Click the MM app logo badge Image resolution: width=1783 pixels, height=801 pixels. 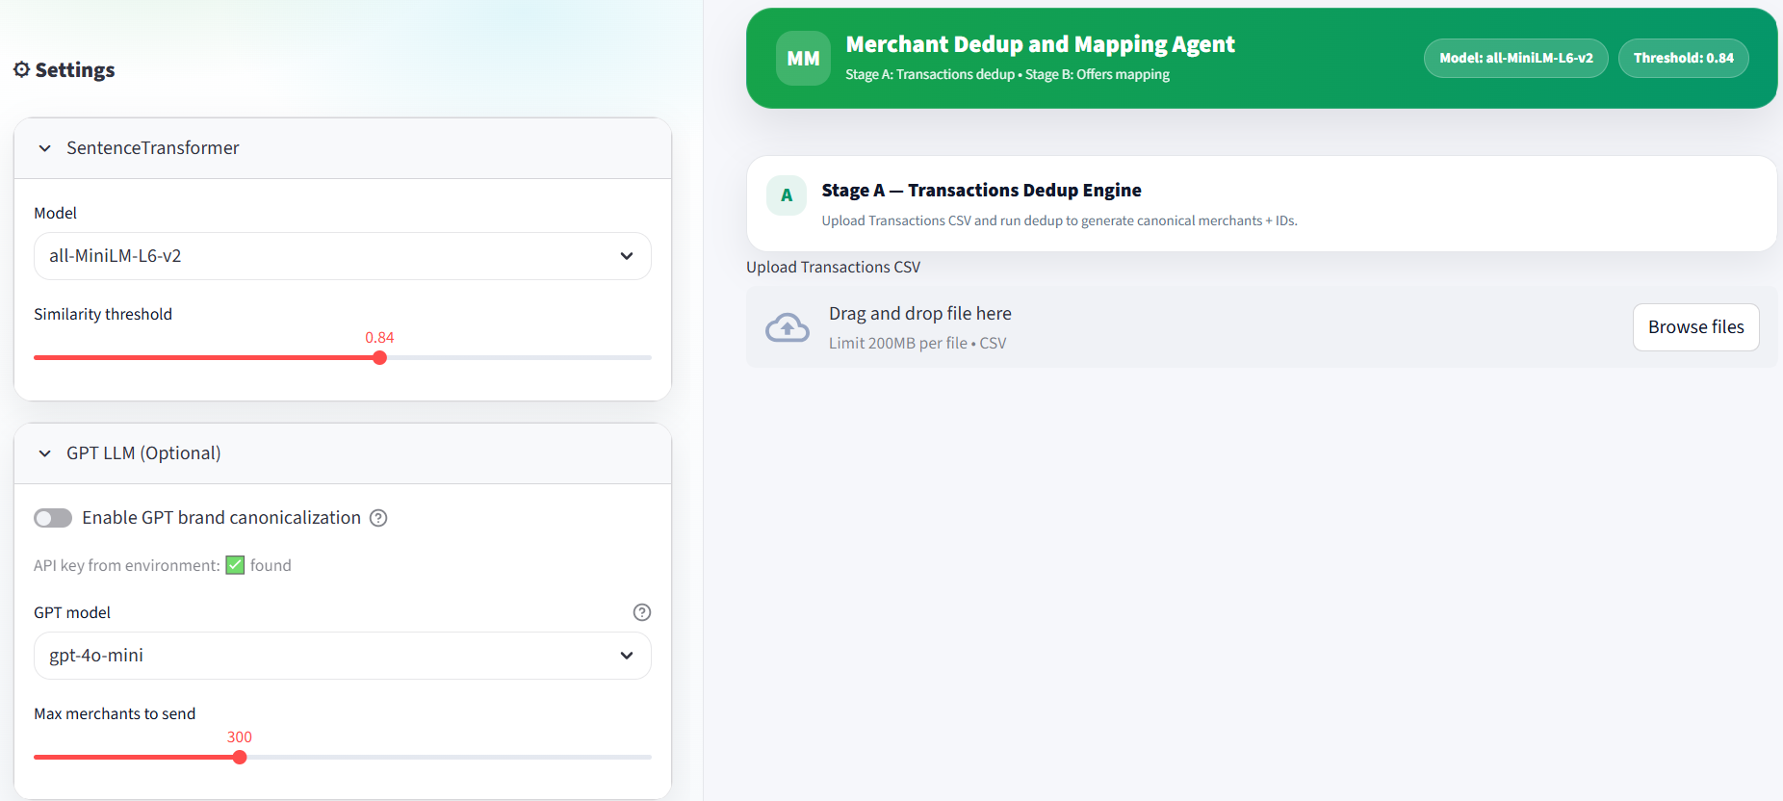[803, 59]
